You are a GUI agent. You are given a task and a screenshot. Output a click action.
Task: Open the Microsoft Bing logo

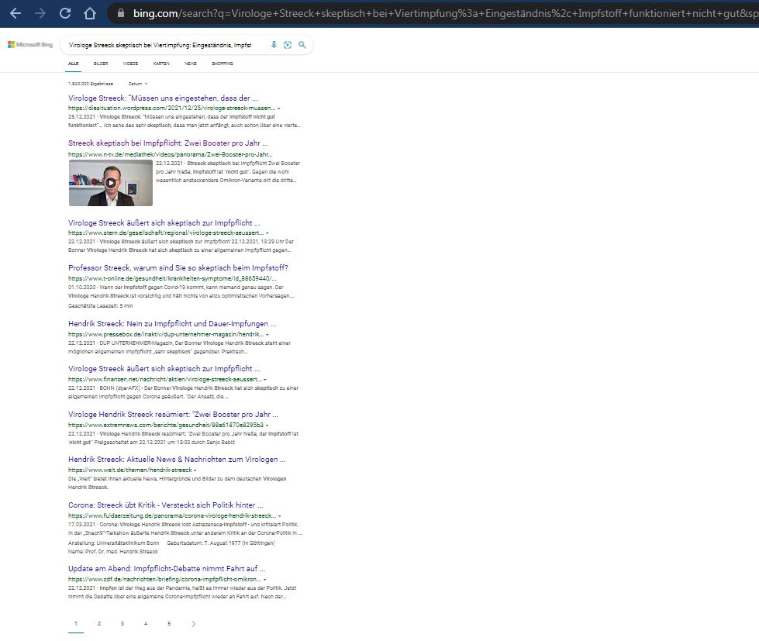[x=31, y=45]
